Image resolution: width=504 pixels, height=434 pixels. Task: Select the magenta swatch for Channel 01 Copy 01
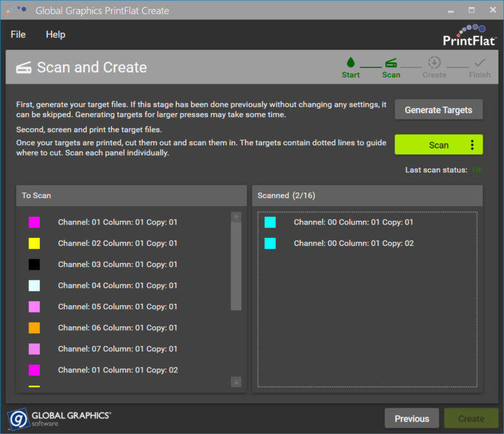(34, 222)
